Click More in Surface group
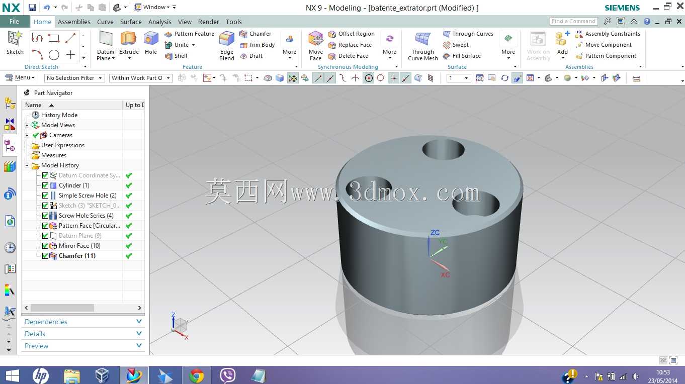The width and height of the screenshot is (685, 384). [508, 45]
